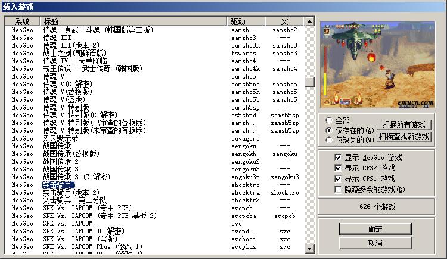Image resolution: width=447 pixels, height=259 pixels.
Task: Cancel with the 取消 button
Action: [x=375, y=243]
